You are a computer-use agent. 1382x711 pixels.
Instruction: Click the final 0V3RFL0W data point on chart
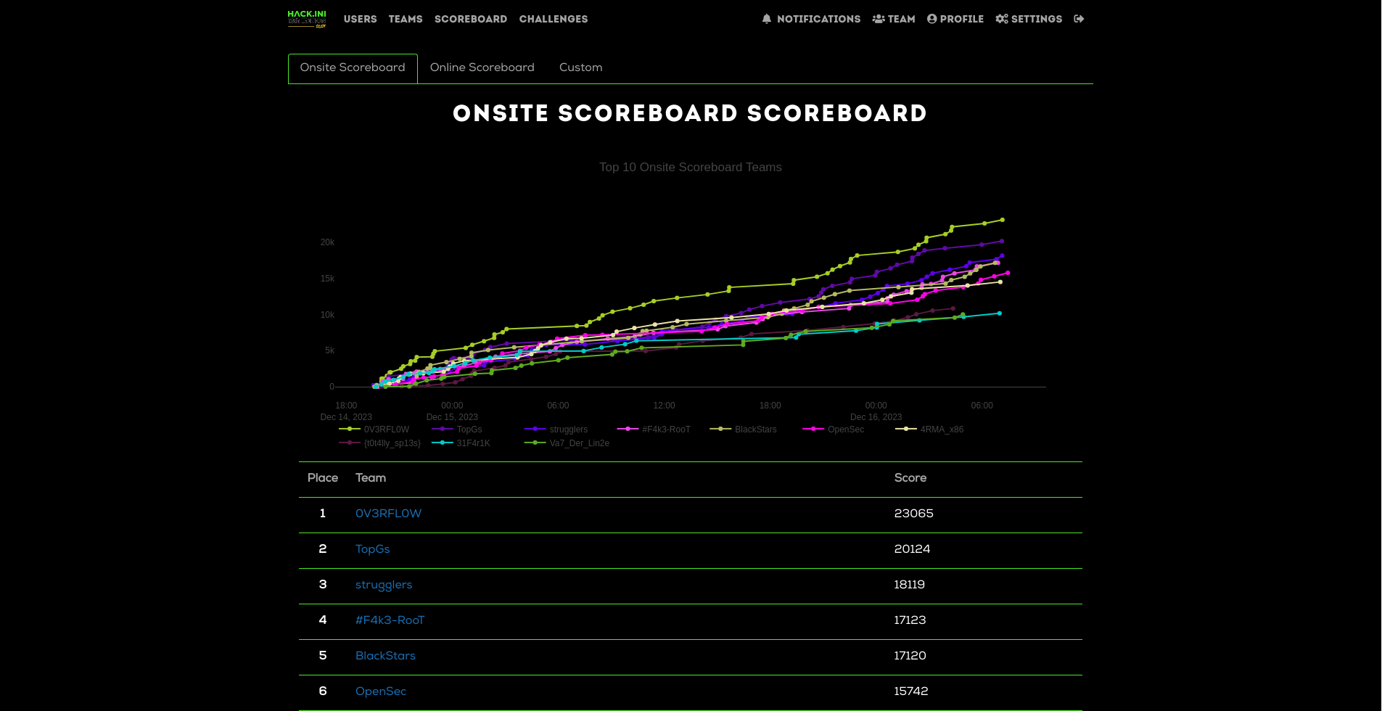point(1003,220)
